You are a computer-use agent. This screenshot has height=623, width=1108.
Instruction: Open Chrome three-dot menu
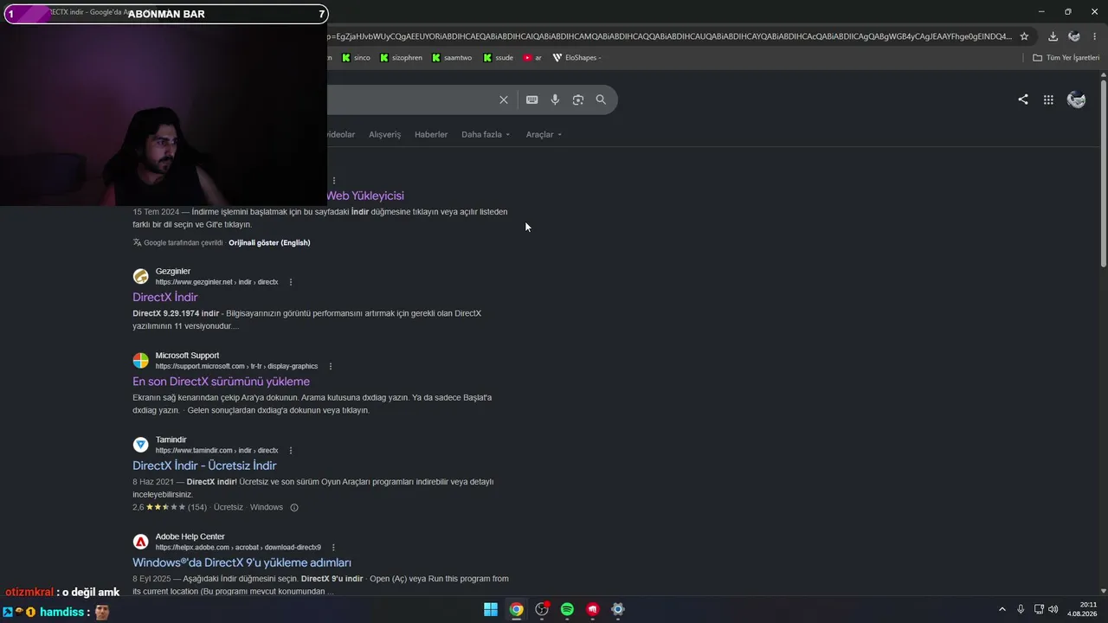click(1096, 36)
